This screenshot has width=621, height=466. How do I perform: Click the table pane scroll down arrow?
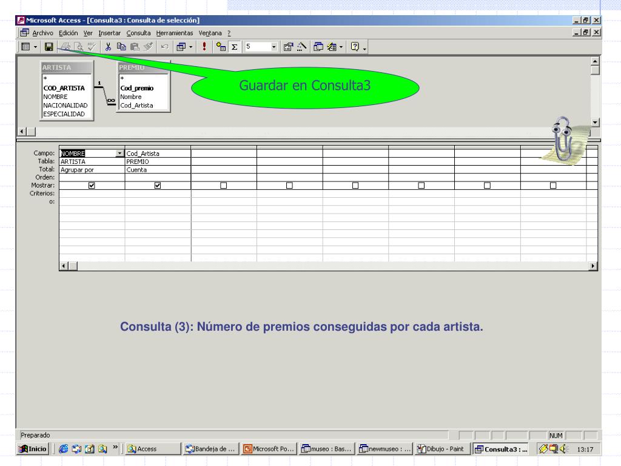[x=595, y=123]
